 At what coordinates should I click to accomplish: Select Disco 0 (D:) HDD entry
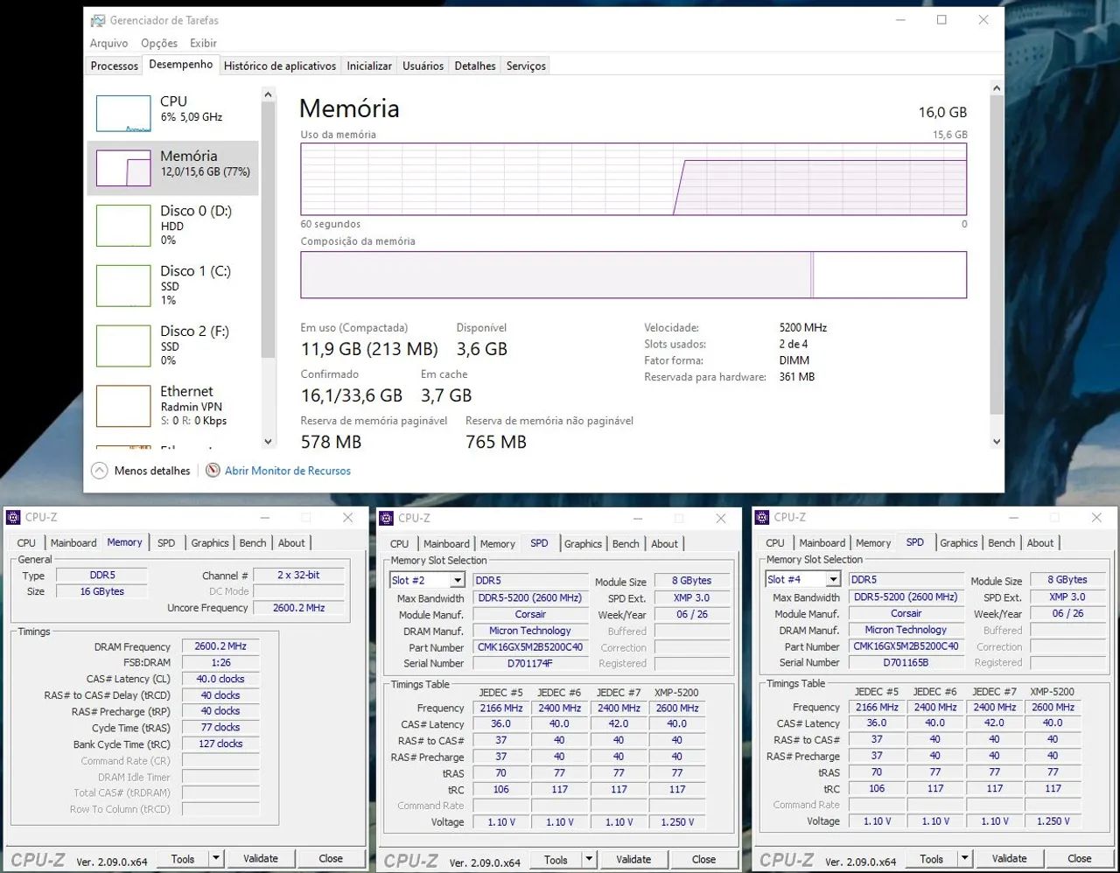(x=172, y=225)
